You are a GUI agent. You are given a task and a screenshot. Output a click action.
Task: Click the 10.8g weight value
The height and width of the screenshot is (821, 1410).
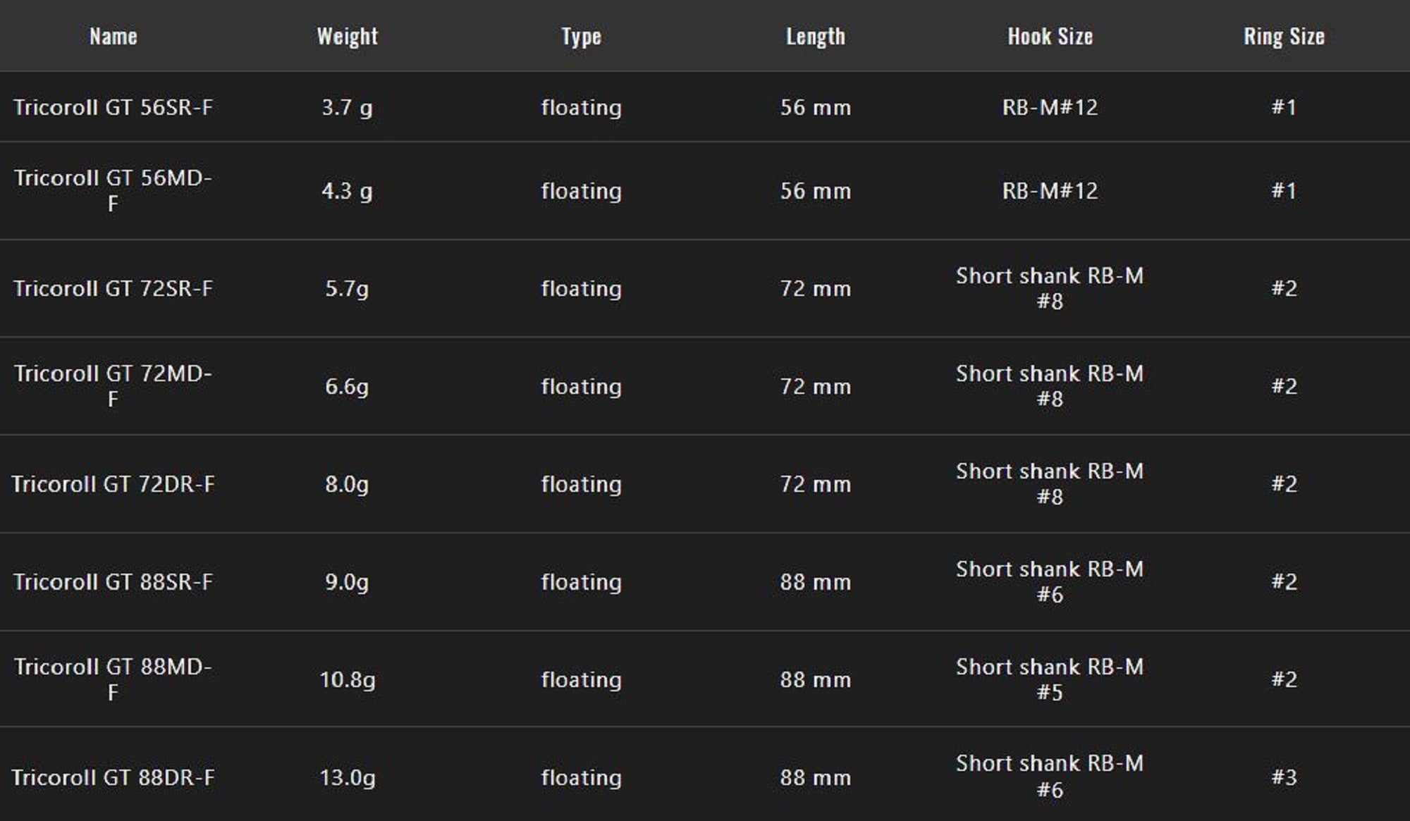click(347, 679)
